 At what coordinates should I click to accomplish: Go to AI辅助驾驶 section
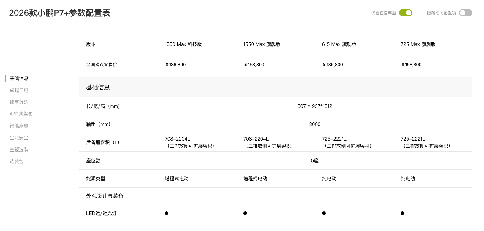click(x=21, y=114)
